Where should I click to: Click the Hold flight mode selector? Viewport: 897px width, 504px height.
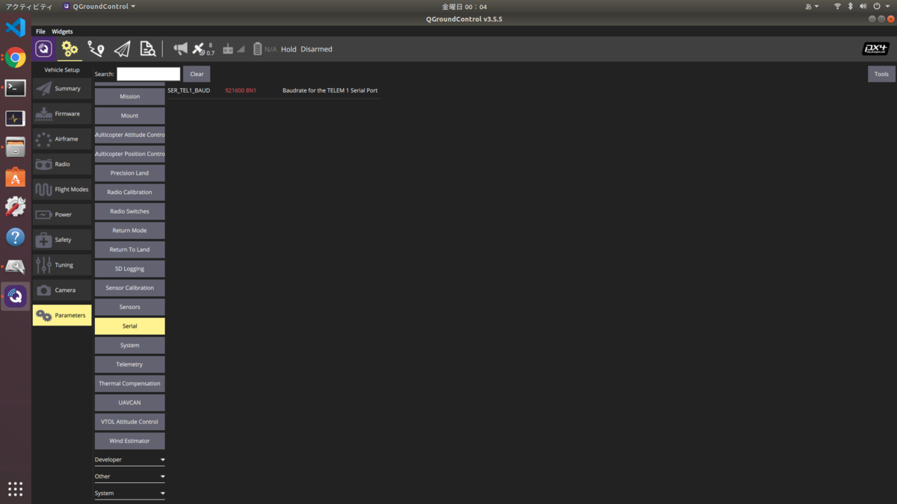click(x=289, y=49)
